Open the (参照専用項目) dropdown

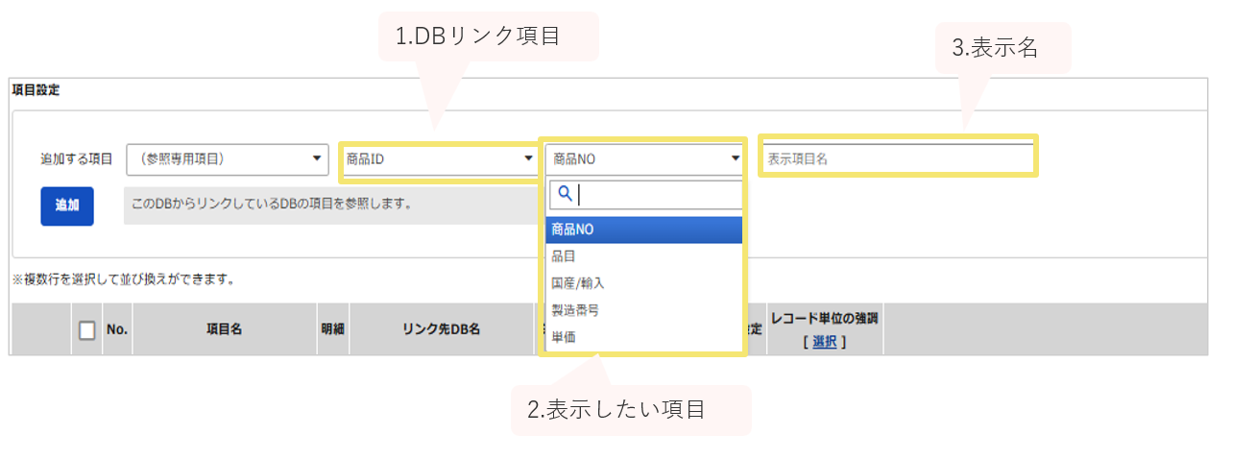(229, 158)
